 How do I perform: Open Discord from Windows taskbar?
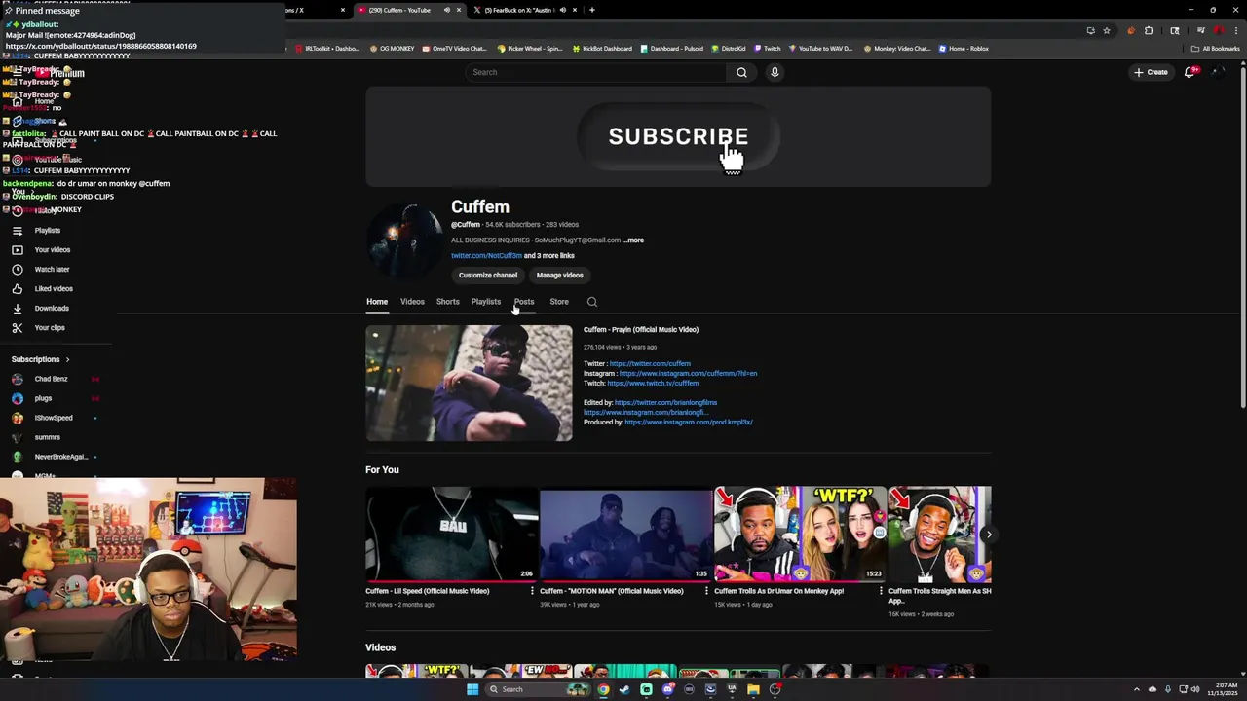(667, 689)
